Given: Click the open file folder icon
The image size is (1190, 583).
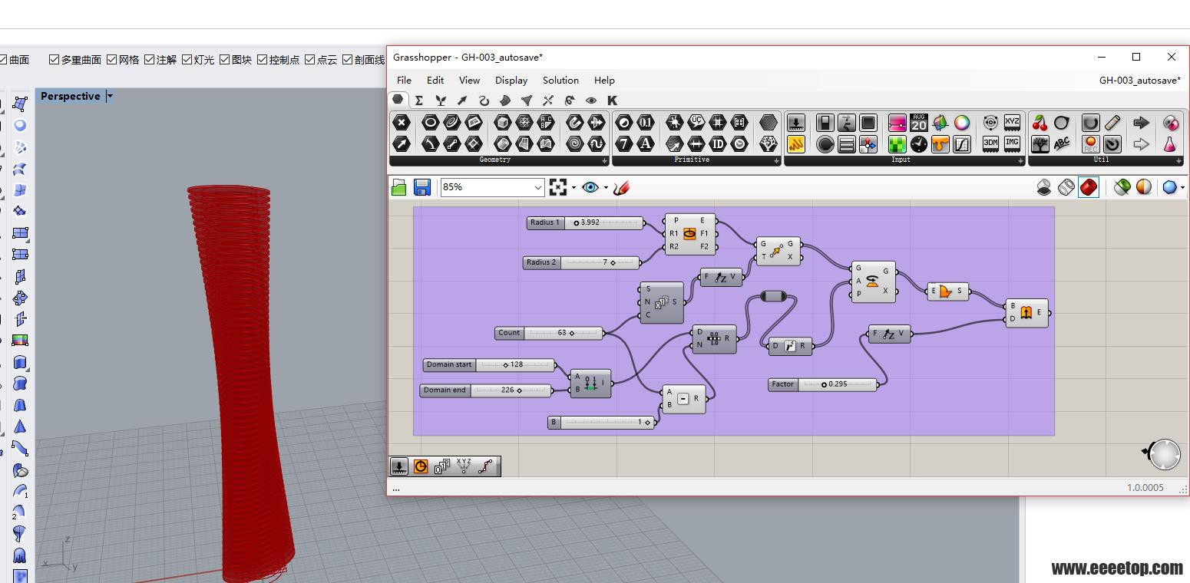Looking at the screenshot, I should pyautogui.click(x=399, y=187).
